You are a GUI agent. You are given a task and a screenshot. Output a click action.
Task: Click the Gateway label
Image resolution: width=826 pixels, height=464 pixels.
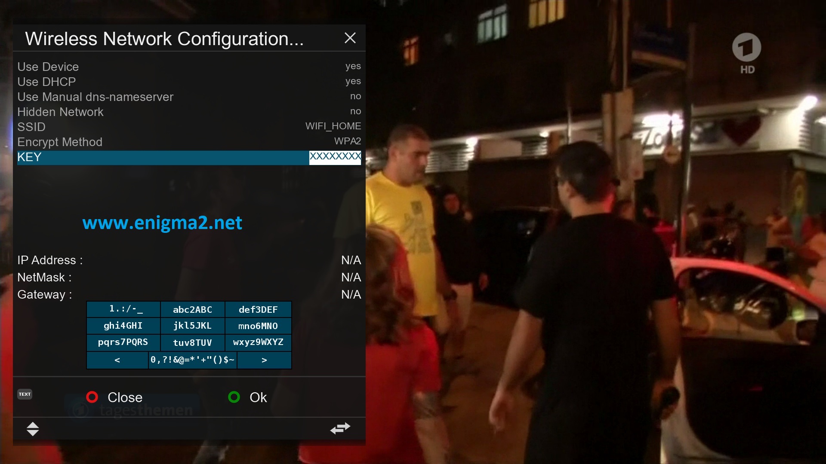pos(45,294)
